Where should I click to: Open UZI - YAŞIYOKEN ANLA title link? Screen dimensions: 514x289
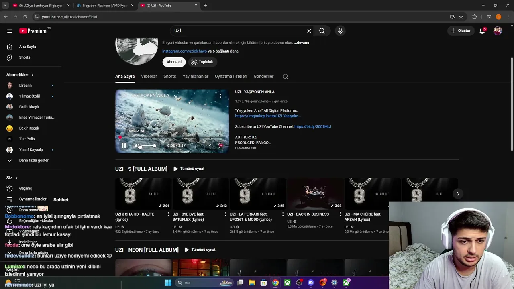255,92
